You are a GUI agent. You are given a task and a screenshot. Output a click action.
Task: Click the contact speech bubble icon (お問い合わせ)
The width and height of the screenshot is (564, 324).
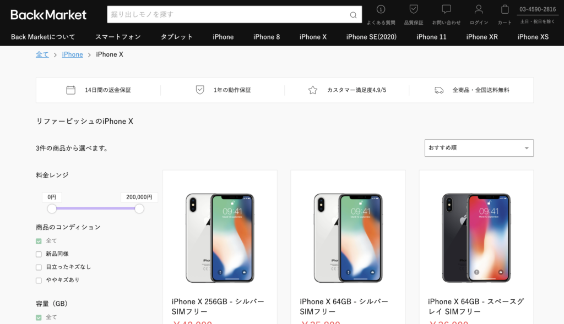[446, 9]
